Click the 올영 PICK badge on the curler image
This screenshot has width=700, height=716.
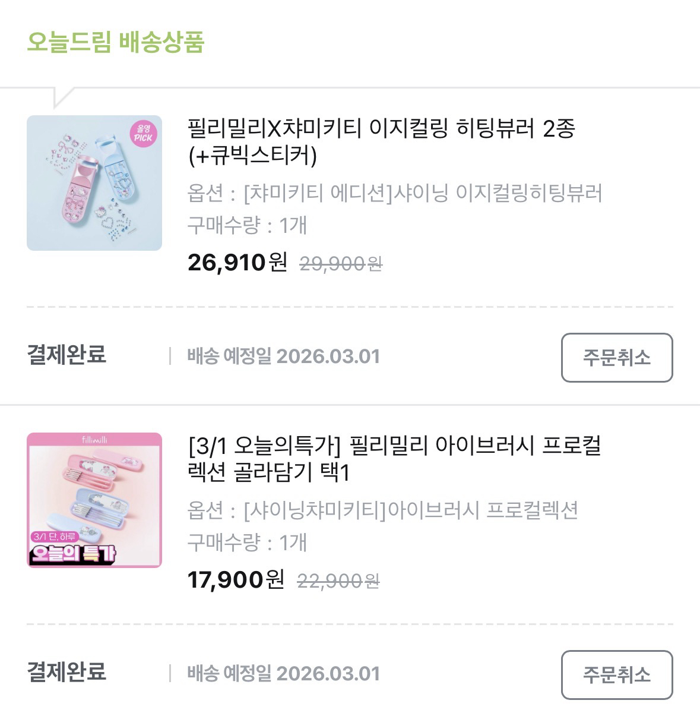tap(142, 133)
